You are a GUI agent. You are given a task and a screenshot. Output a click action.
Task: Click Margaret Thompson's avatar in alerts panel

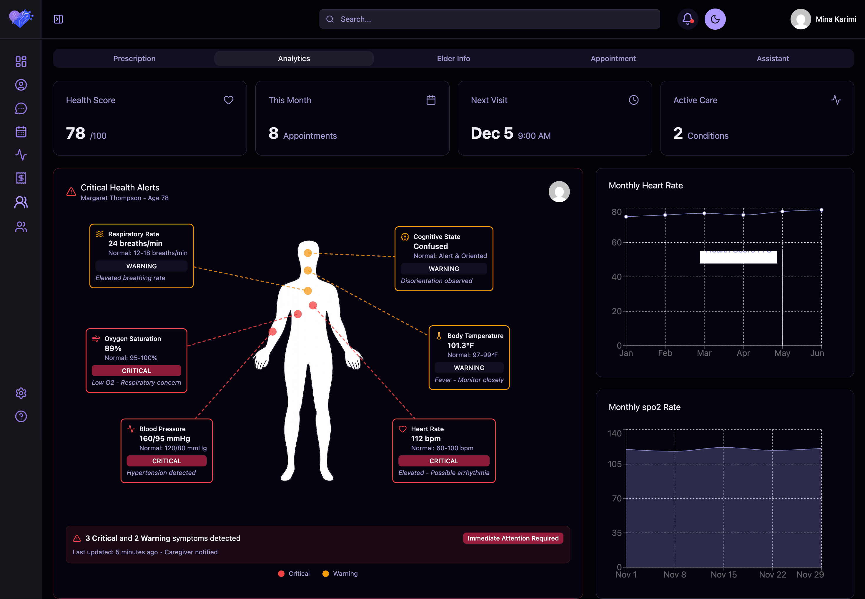coord(559,192)
